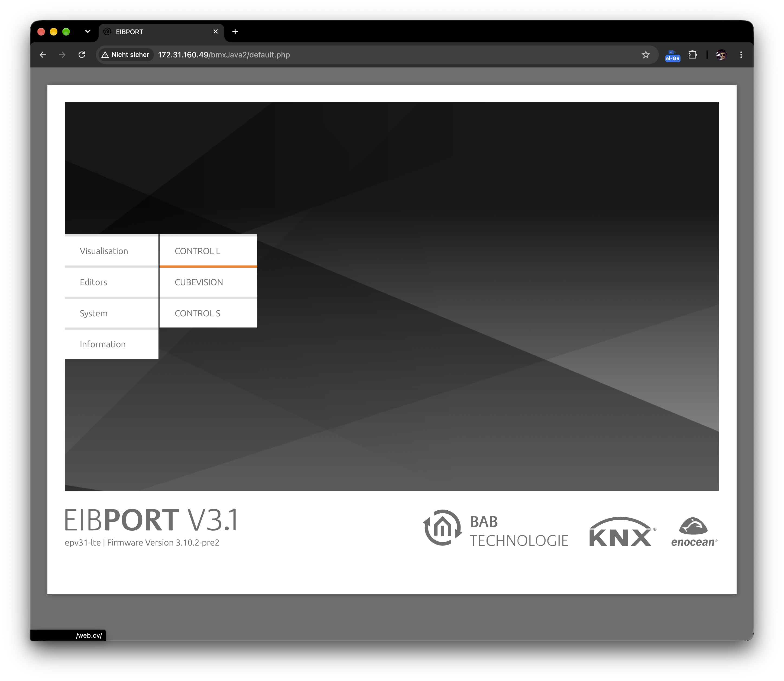The width and height of the screenshot is (784, 681).
Task: Bookmark this page with the star icon
Action: [646, 55]
